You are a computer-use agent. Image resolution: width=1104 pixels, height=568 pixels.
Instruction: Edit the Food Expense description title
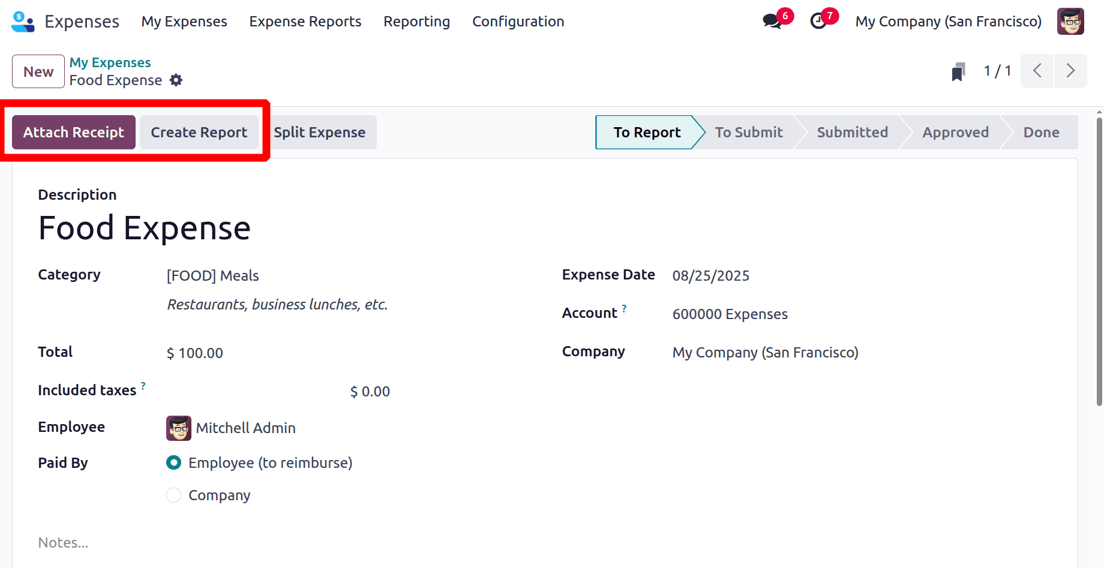point(145,229)
